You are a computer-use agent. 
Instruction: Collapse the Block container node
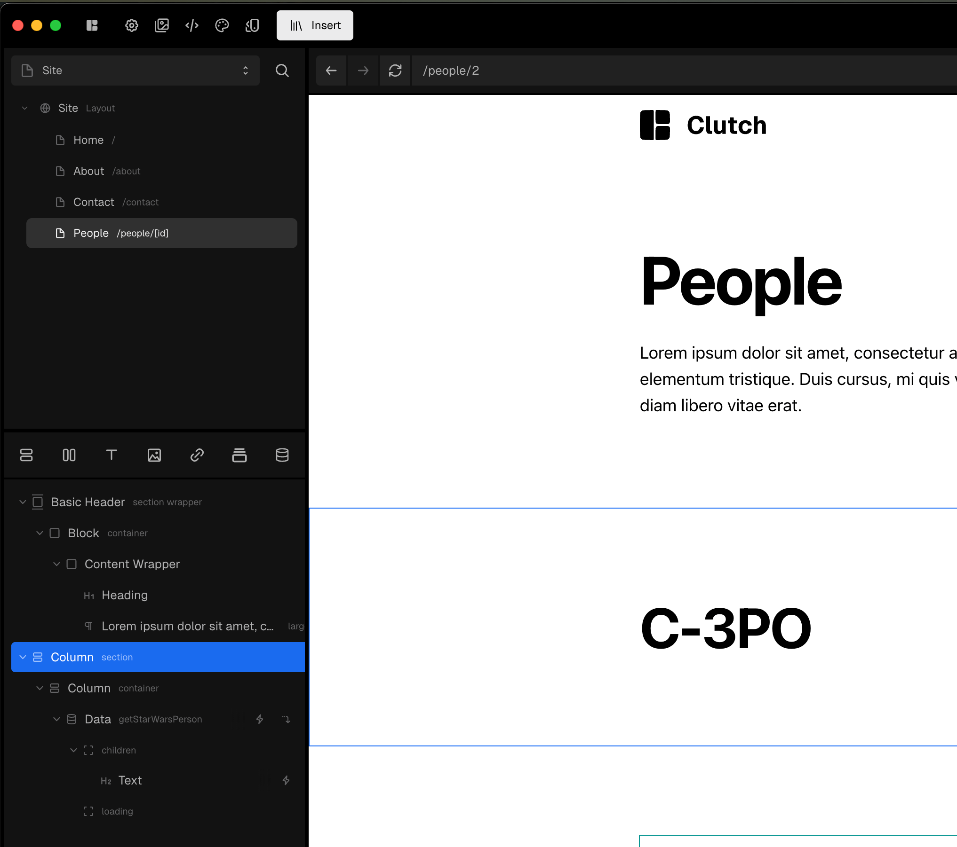(40, 533)
